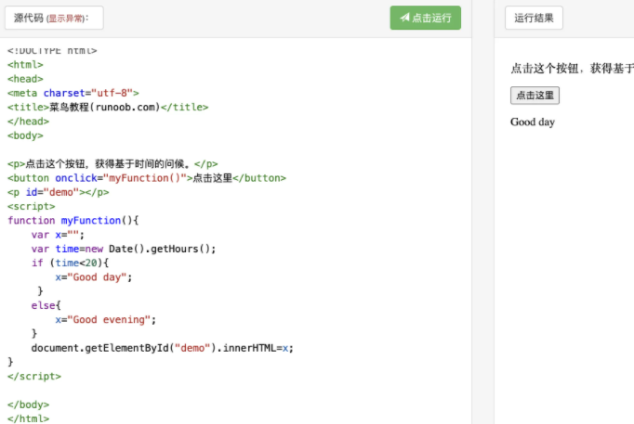Click the 点击这里 button in the result pane
Screen dimensions: 634x424
[x=535, y=96]
